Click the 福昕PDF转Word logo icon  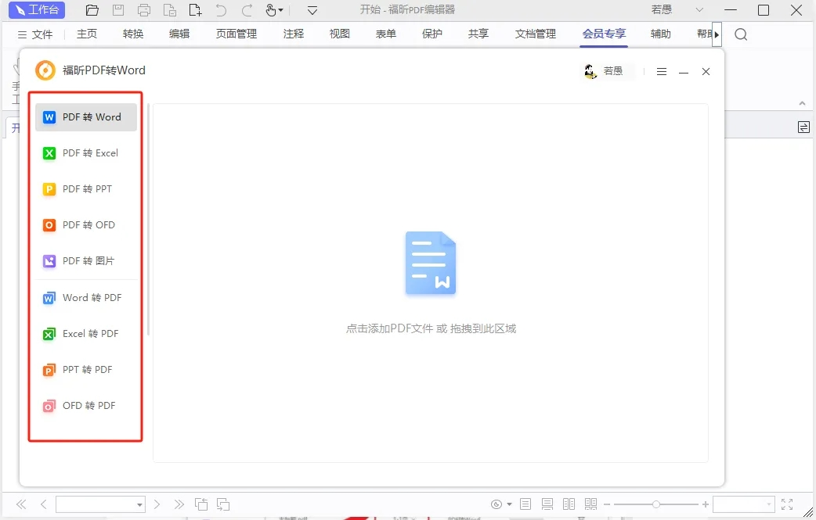pyautogui.click(x=45, y=70)
